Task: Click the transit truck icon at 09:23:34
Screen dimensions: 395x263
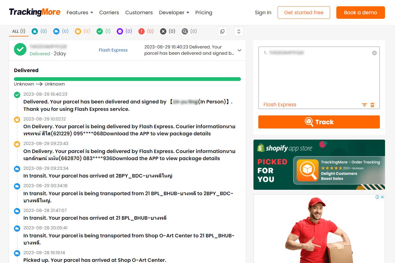Action: coord(17,169)
